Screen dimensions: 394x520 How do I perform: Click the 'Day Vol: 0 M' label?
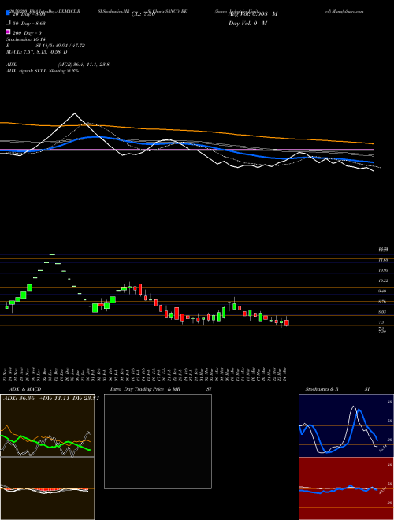pyautogui.click(x=247, y=24)
